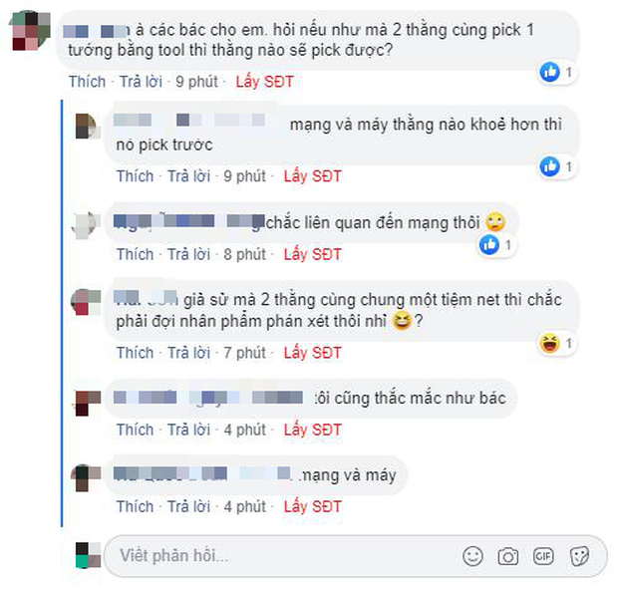The width and height of the screenshot is (618, 589).
Task: Open the GIF selector in reply box
Action: [x=543, y=556]
